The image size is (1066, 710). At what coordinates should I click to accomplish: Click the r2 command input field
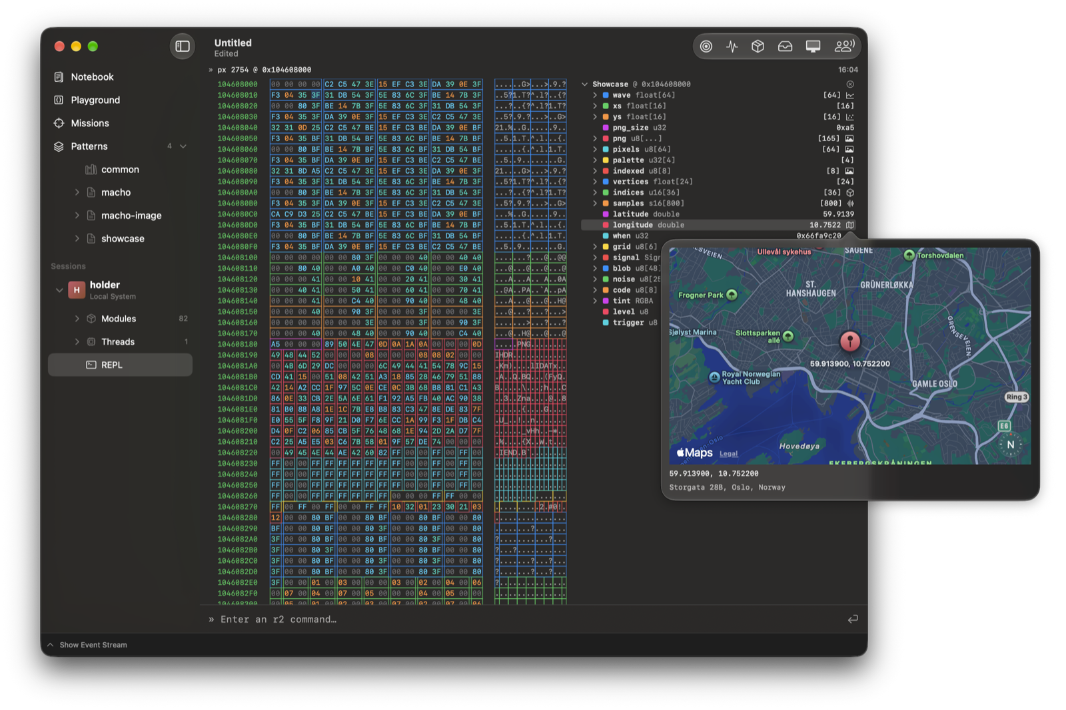(x=530, y=619)
